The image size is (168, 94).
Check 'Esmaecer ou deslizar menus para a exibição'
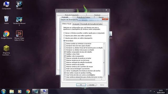[x=65, y=50]
